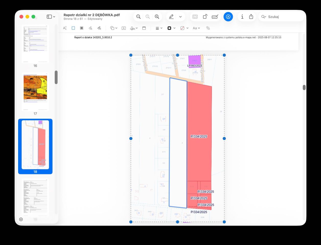Add a note annotation
Screen dimensions: 321x245
(x=144, y=28)
